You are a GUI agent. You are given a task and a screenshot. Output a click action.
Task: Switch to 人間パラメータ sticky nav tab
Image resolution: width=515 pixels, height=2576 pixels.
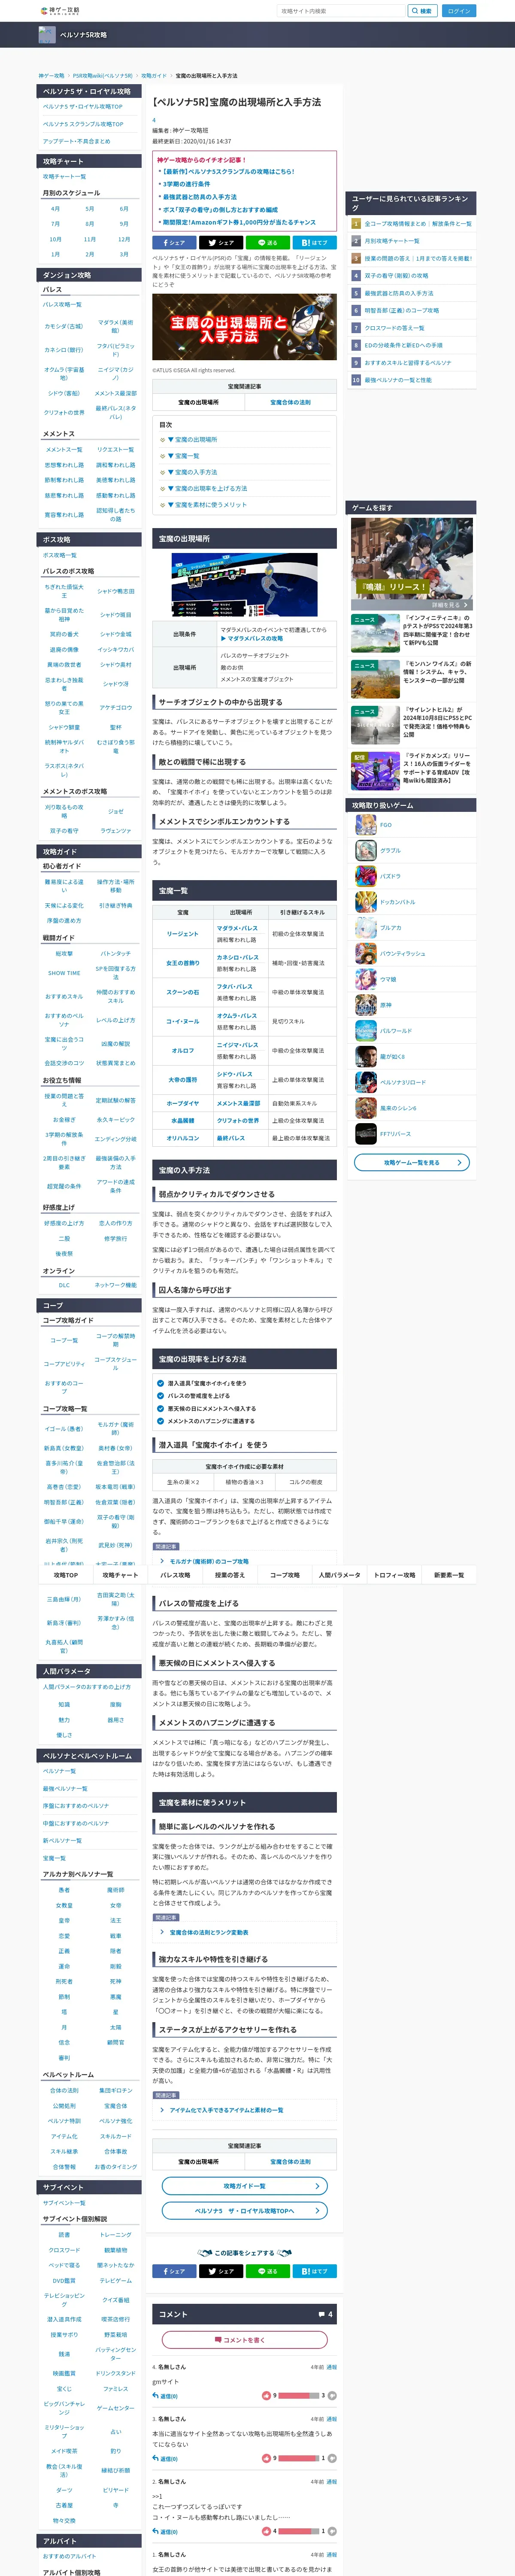tap(339, 1574)
